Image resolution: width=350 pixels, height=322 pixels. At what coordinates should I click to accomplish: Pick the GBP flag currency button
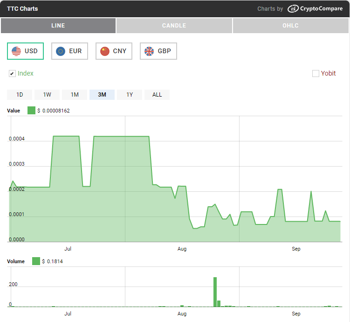click(x=158, y=51)
